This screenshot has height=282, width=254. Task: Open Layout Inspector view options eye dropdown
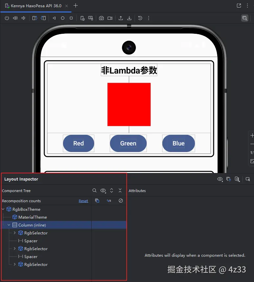coord(220,179)
